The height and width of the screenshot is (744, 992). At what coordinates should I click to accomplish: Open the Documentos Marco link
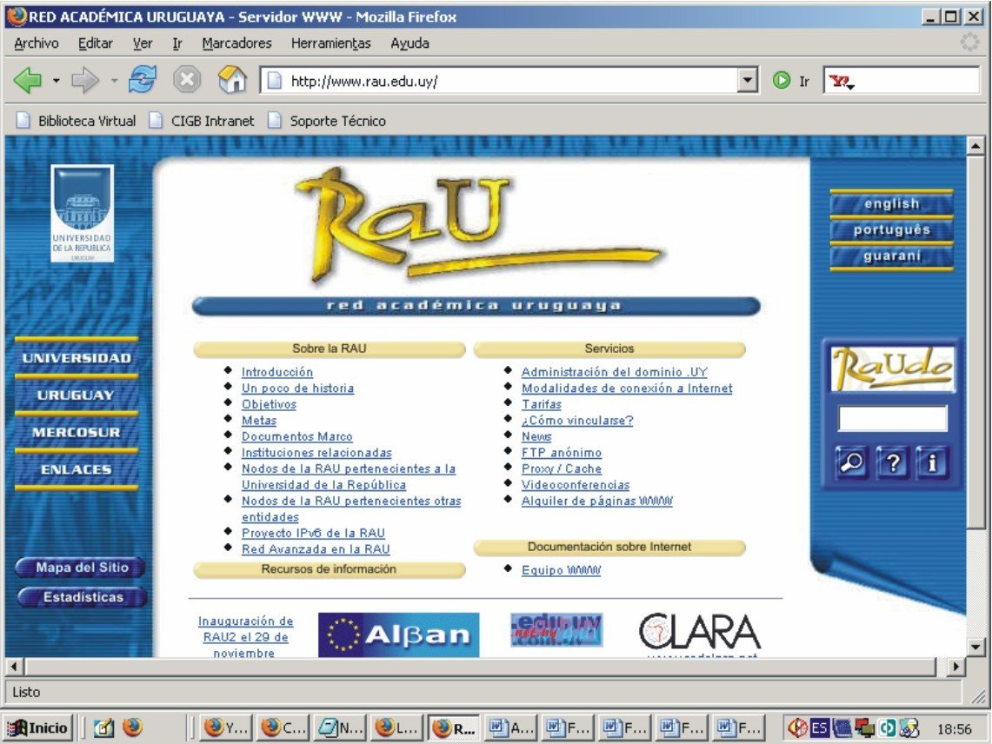(x=296, y=436)
